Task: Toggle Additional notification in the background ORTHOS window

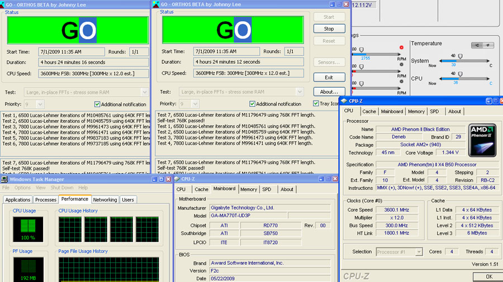Action: (97, 104)
